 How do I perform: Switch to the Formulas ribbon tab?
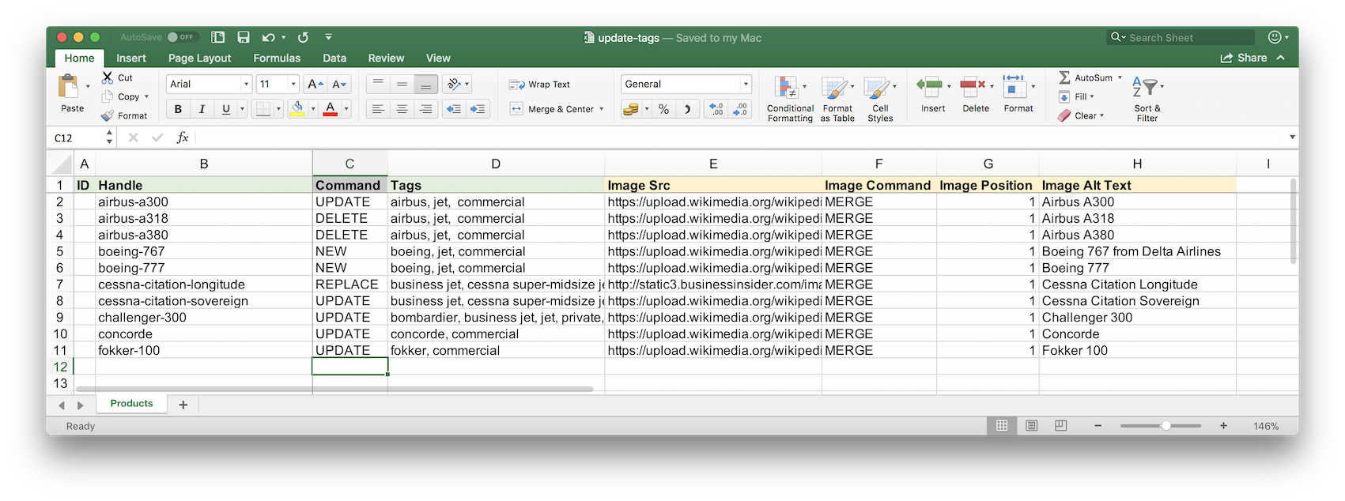coord(277,58)
